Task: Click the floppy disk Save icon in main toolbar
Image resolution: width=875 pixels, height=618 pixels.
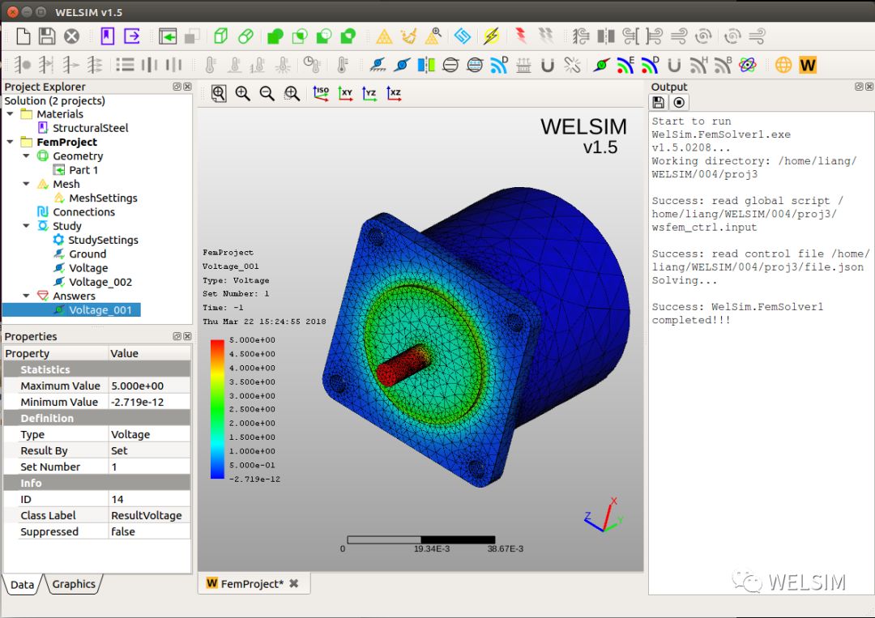Action: coord(47,36)
